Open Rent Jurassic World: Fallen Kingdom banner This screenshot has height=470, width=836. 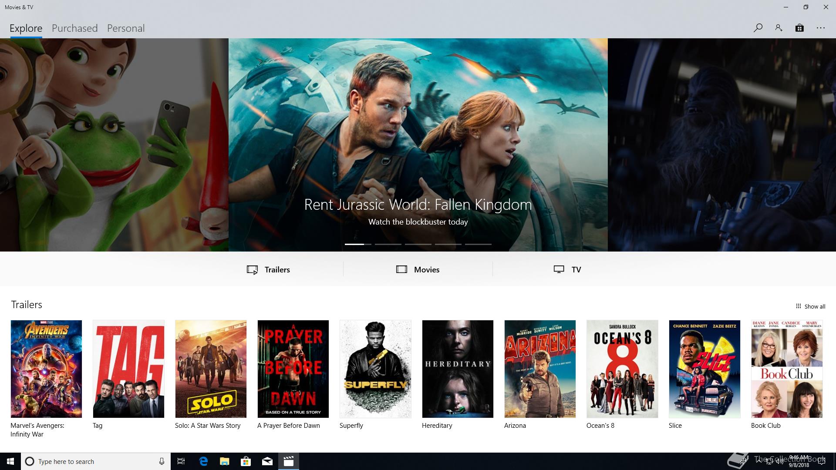point(418,145)
